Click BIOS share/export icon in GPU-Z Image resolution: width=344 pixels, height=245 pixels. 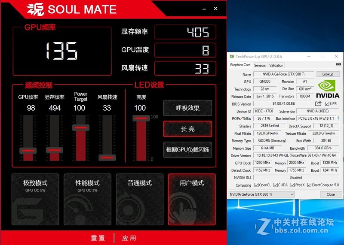318,103
